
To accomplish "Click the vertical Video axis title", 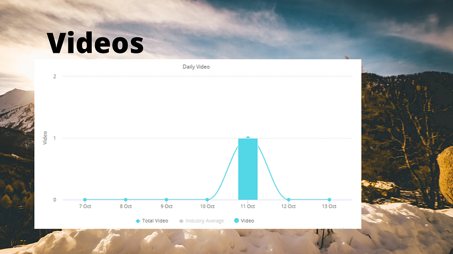I will tap(45, 138).
